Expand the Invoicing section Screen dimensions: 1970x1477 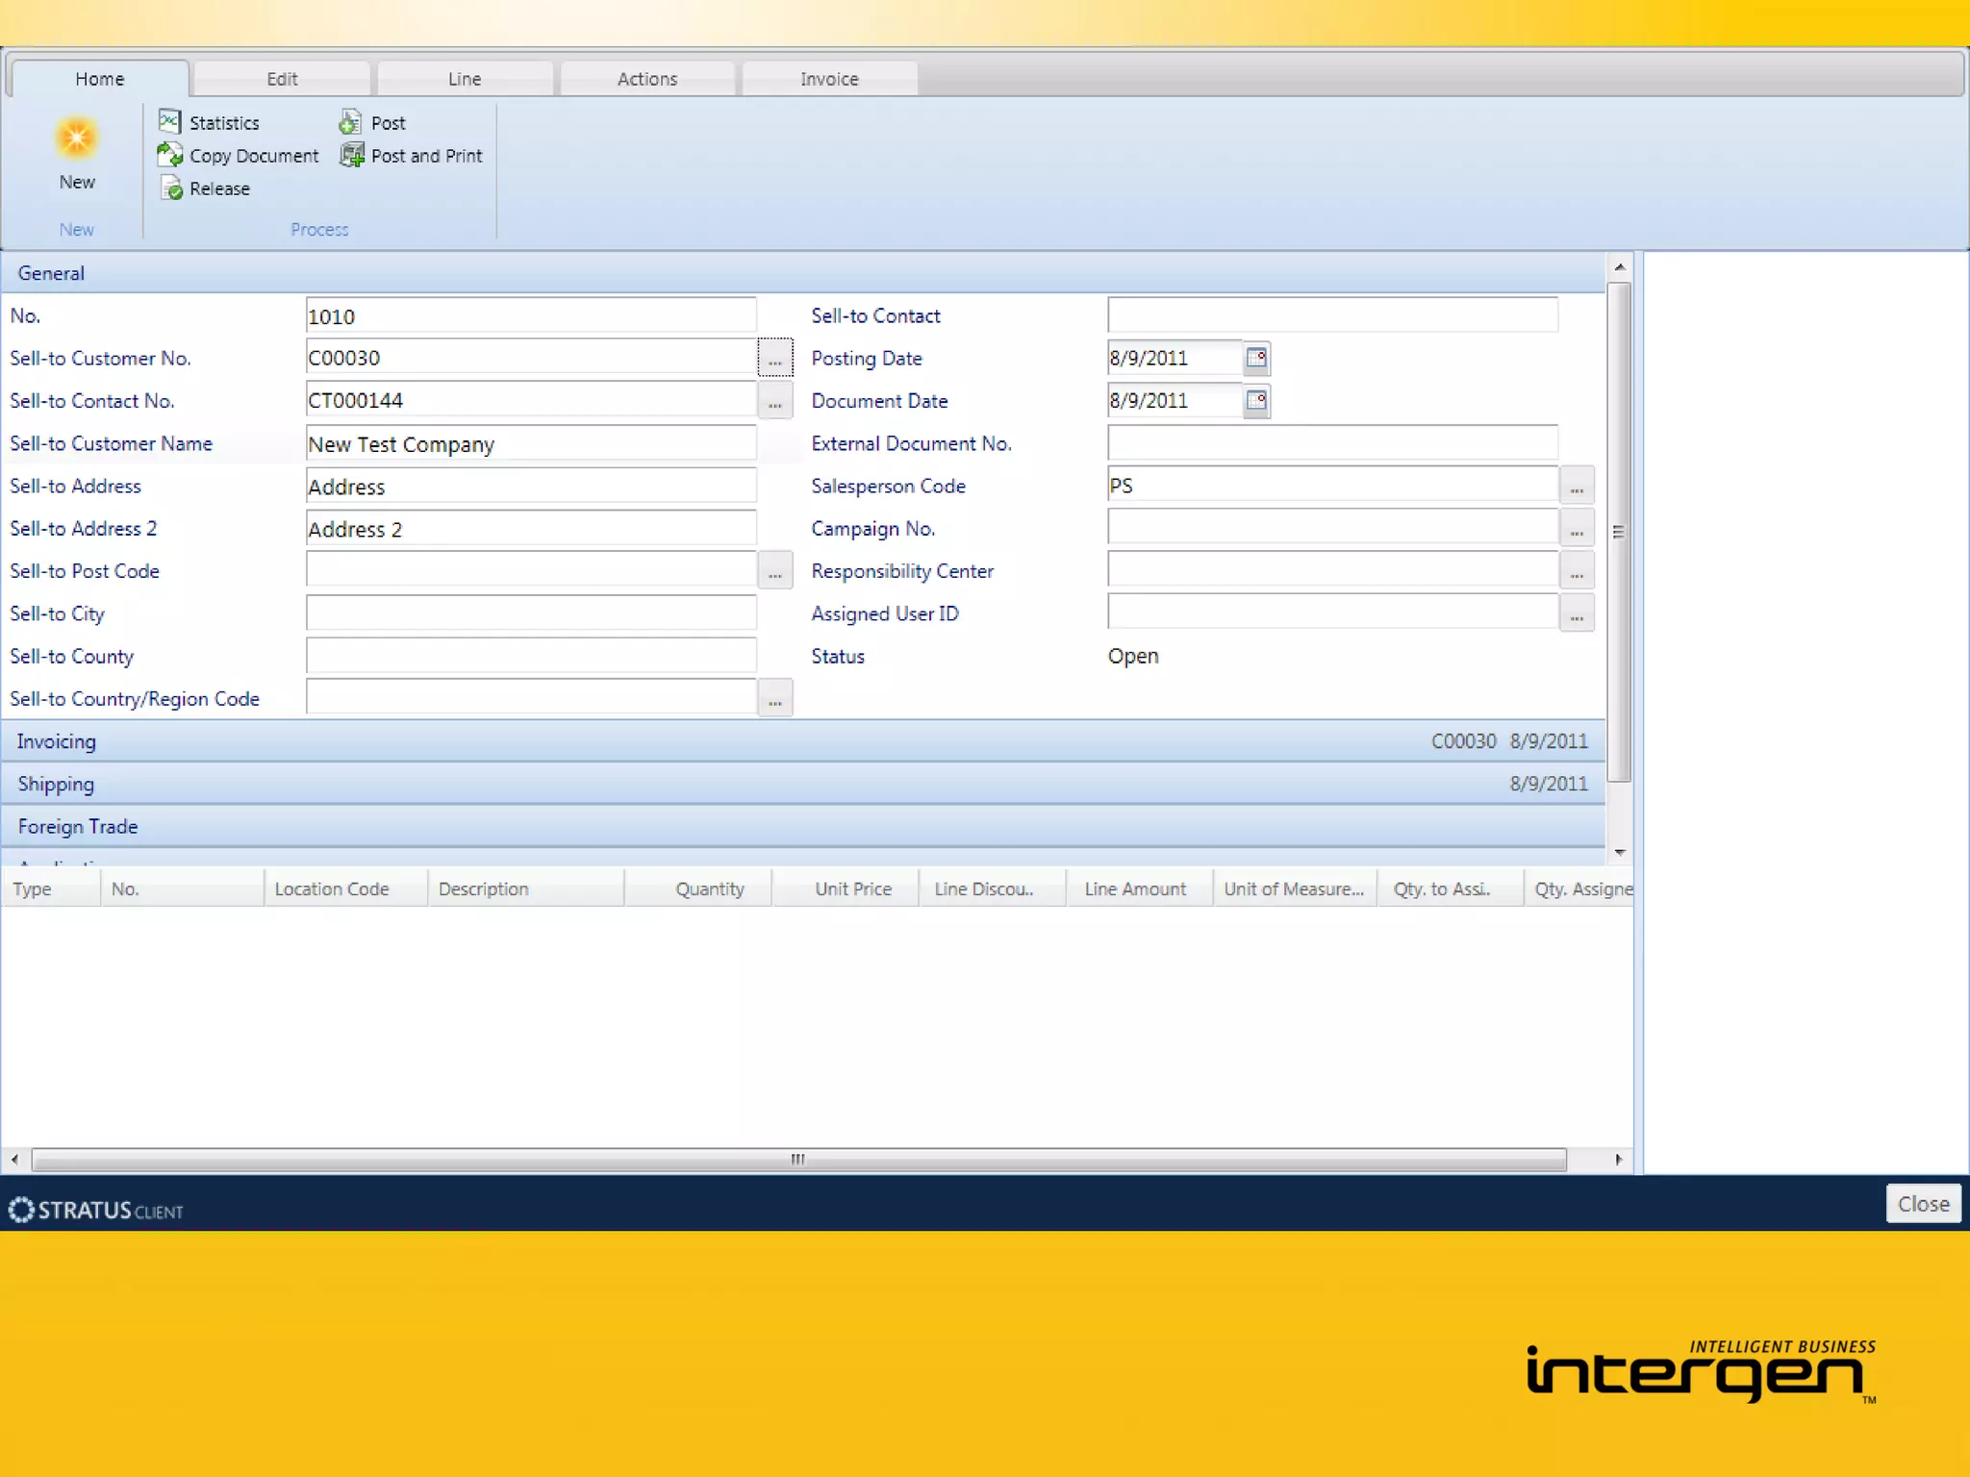tap(802, 741)
